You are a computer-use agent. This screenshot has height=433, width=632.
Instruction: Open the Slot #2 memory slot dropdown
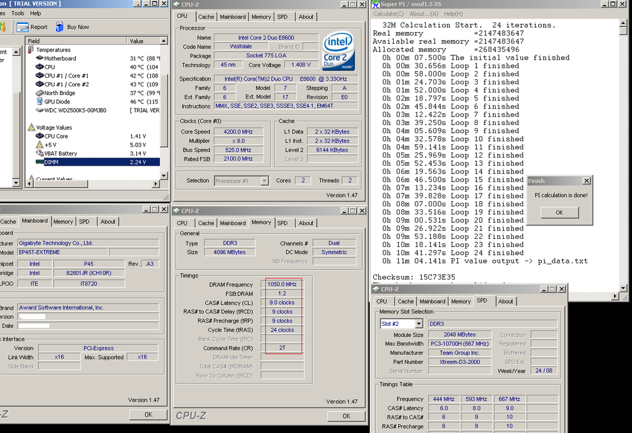[420, 323]
